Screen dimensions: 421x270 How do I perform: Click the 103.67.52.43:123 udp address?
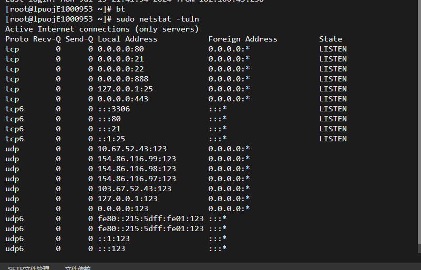[x=134, y=189]
